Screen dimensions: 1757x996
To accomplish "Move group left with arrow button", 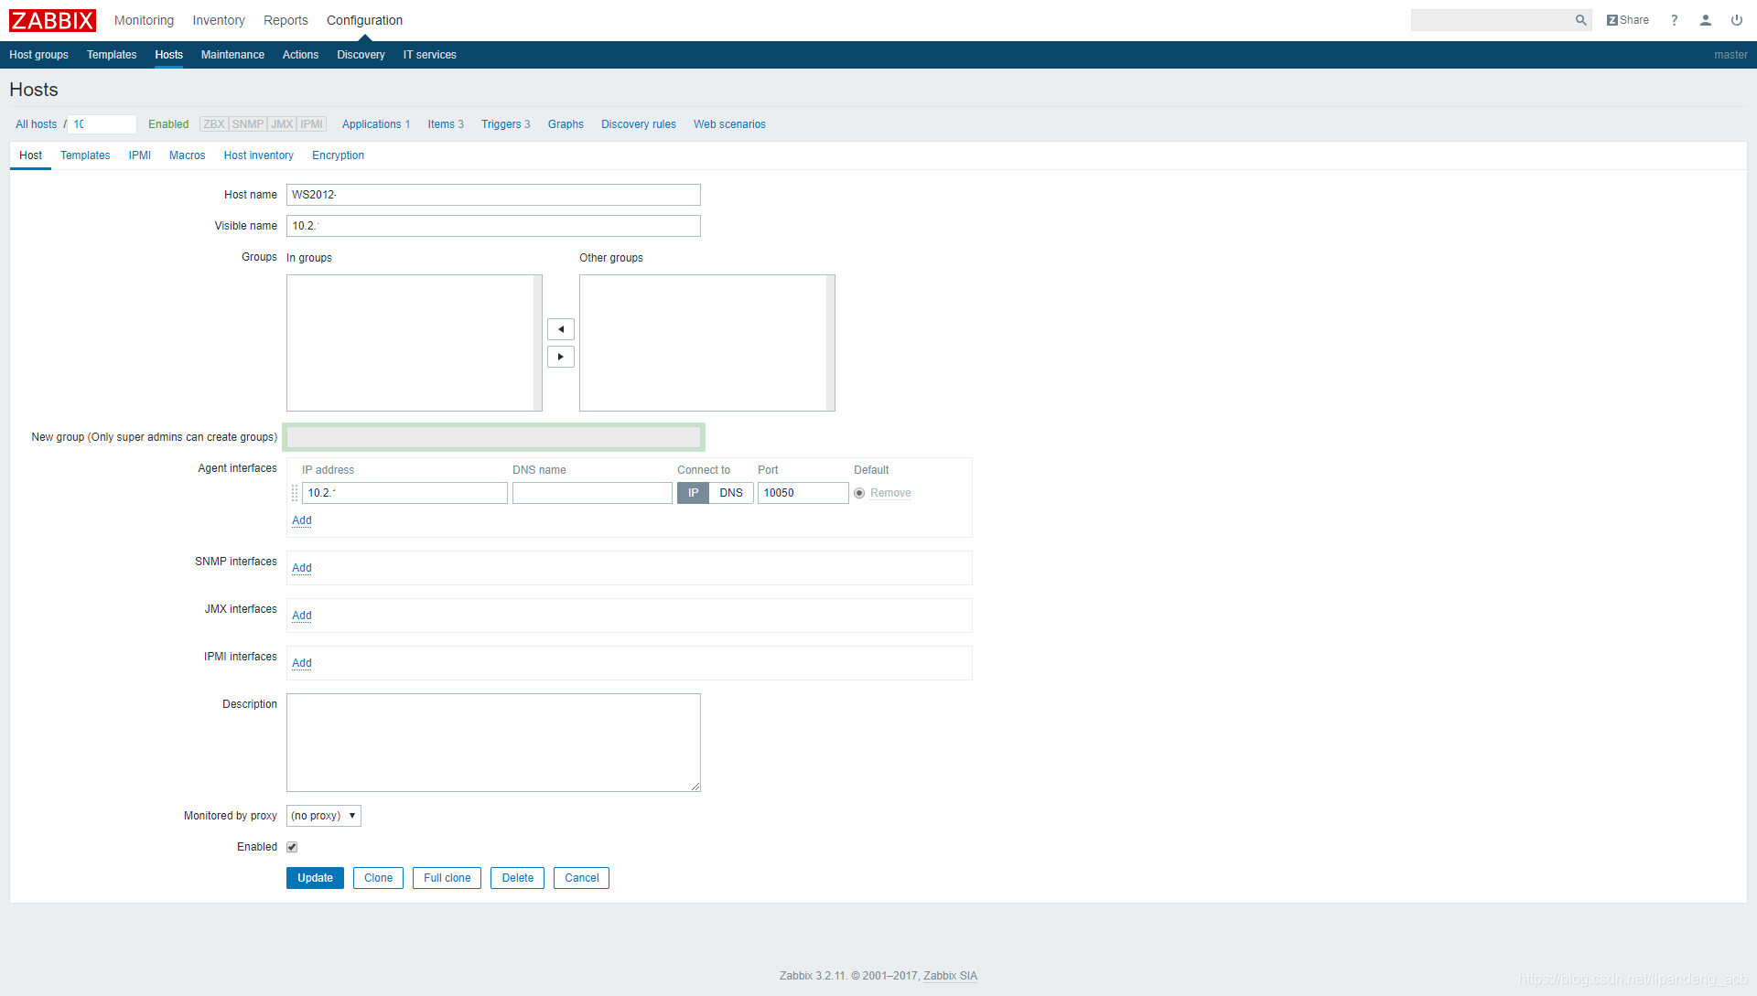I will 561,329.
